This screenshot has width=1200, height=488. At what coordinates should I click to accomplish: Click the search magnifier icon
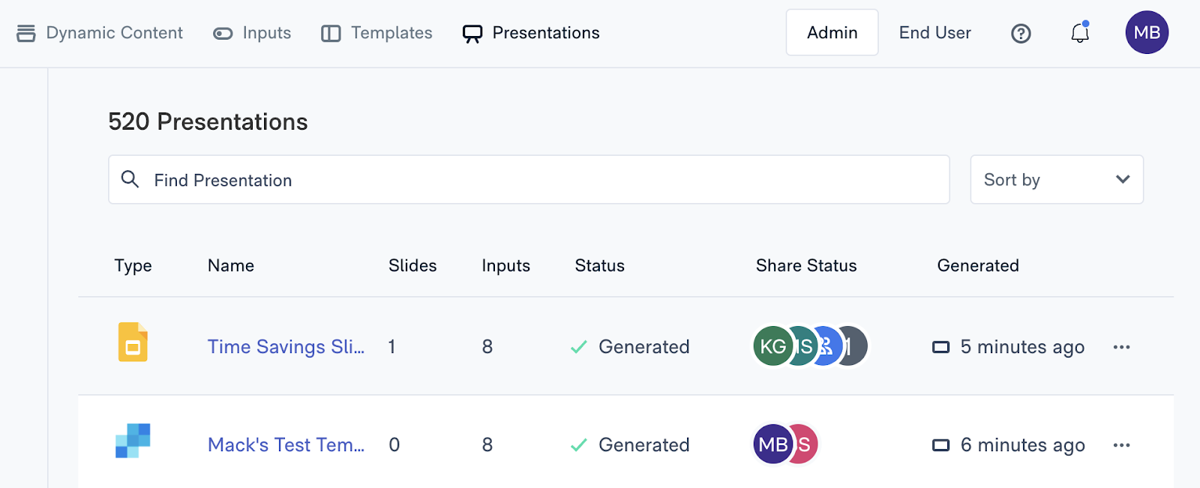(130, 179)
